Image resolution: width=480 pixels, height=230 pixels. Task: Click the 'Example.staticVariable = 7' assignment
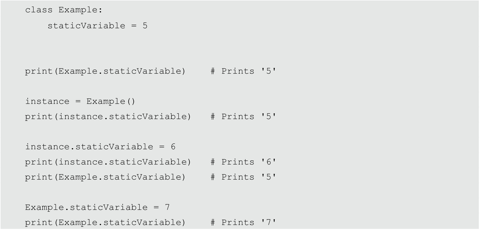pos(97,207)
